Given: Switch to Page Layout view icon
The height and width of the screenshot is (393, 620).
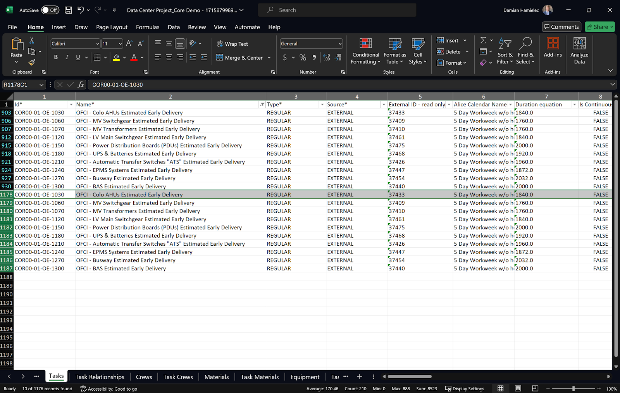Looking at the screenshot, I should (518, 388).
